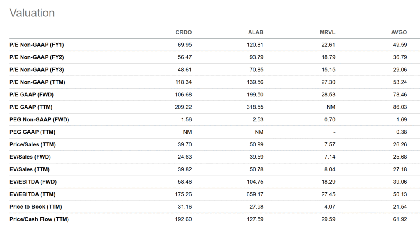Viewport: 420px width, 228px height.
Task: Select ALAB's EV/EBITDA (TTM) value 659.17
Action: 255,194
